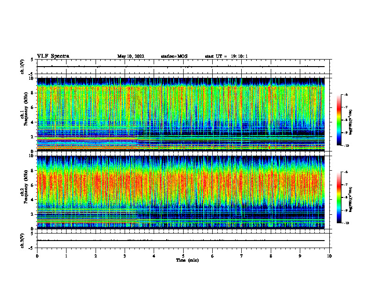The width and height of the screenshot is (371, 287).
Task: Click time axis tick label "4"
Action: click(x=154, y=256)
